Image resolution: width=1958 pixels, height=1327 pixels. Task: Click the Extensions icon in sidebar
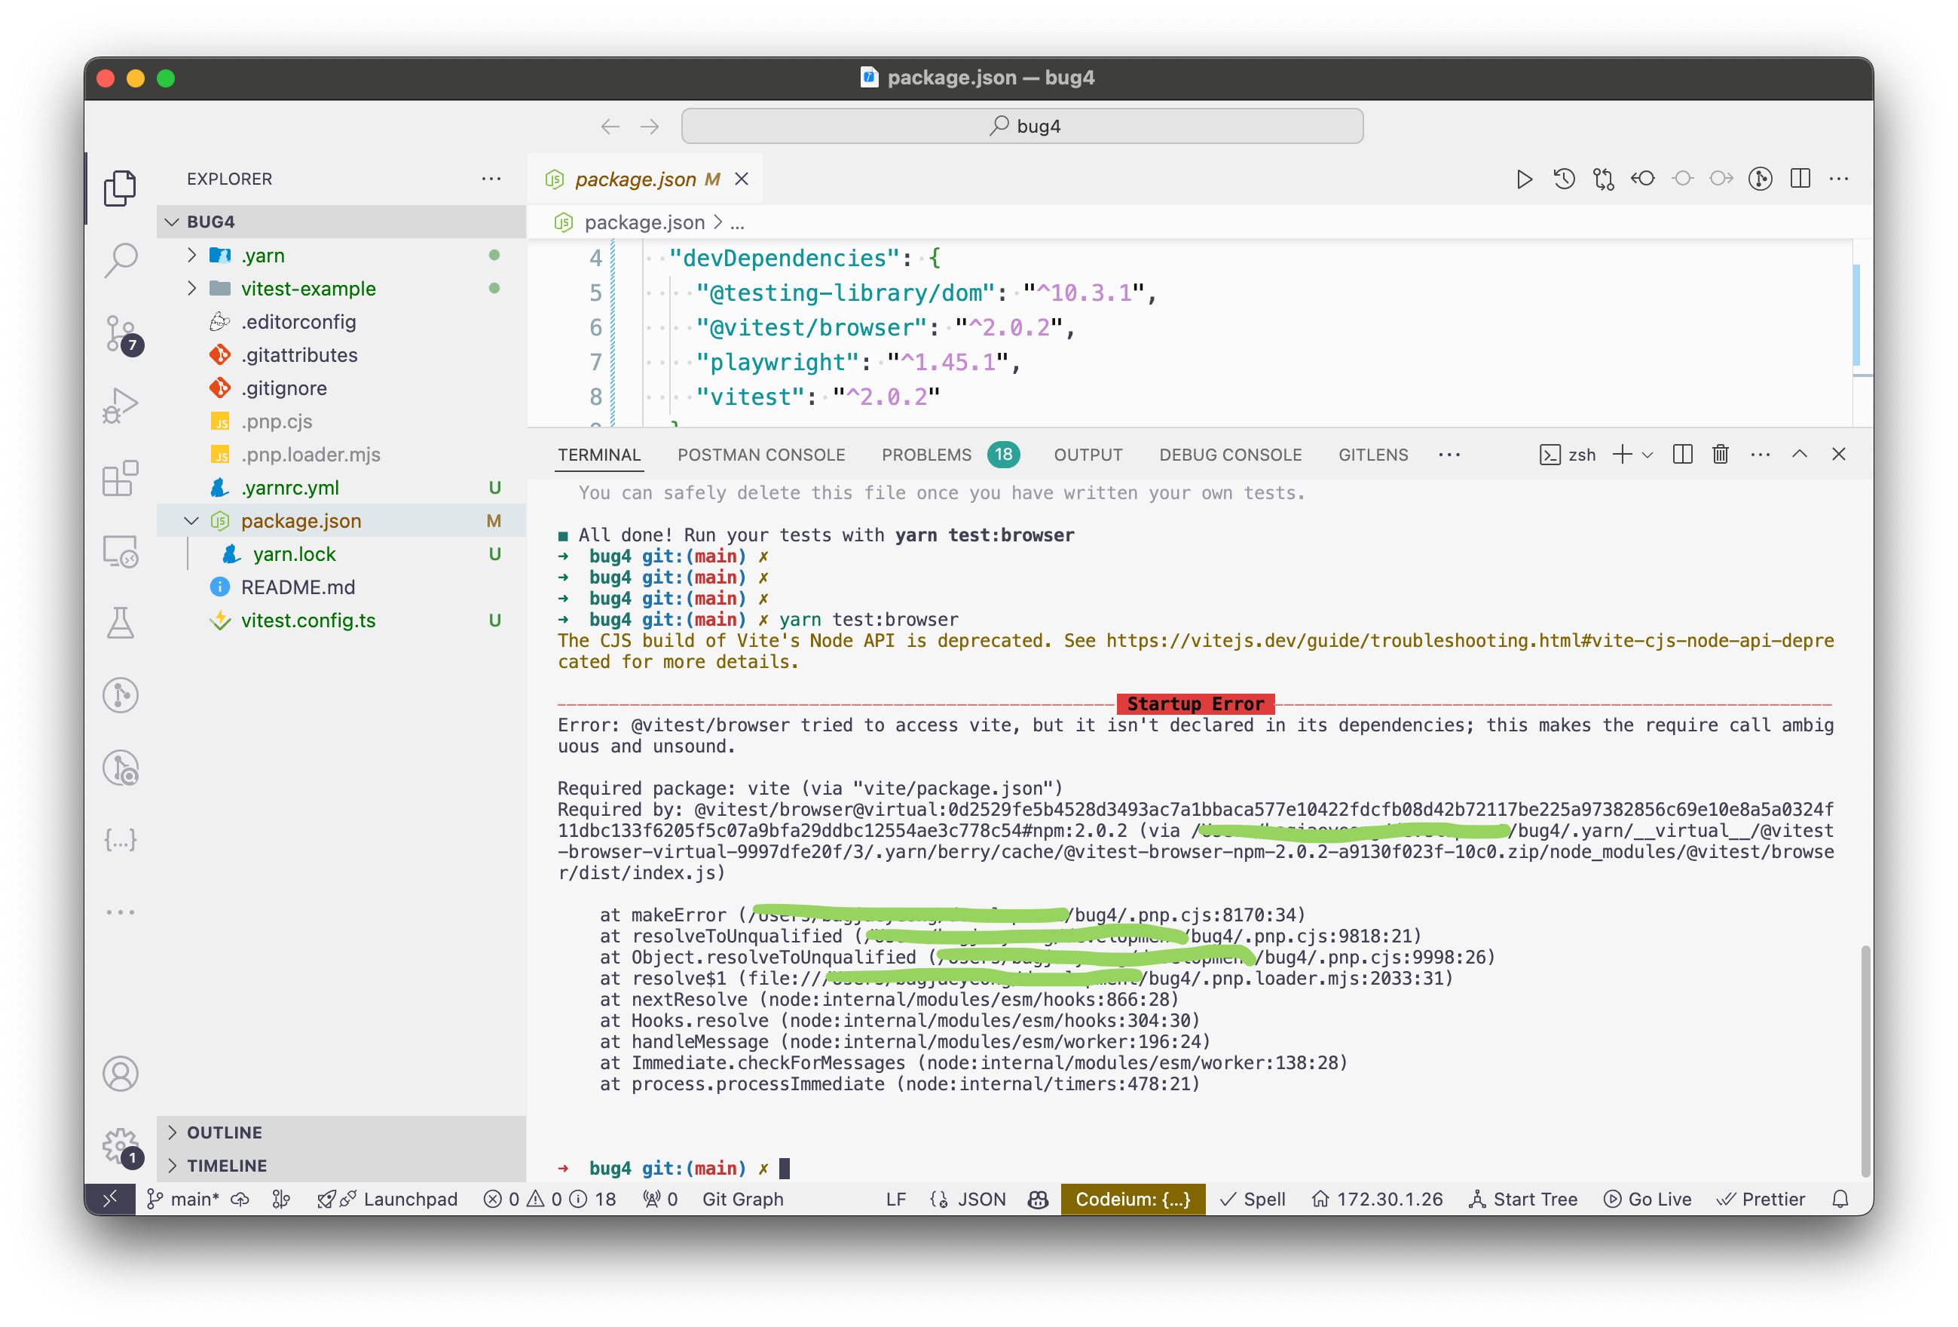click(121, 477)
